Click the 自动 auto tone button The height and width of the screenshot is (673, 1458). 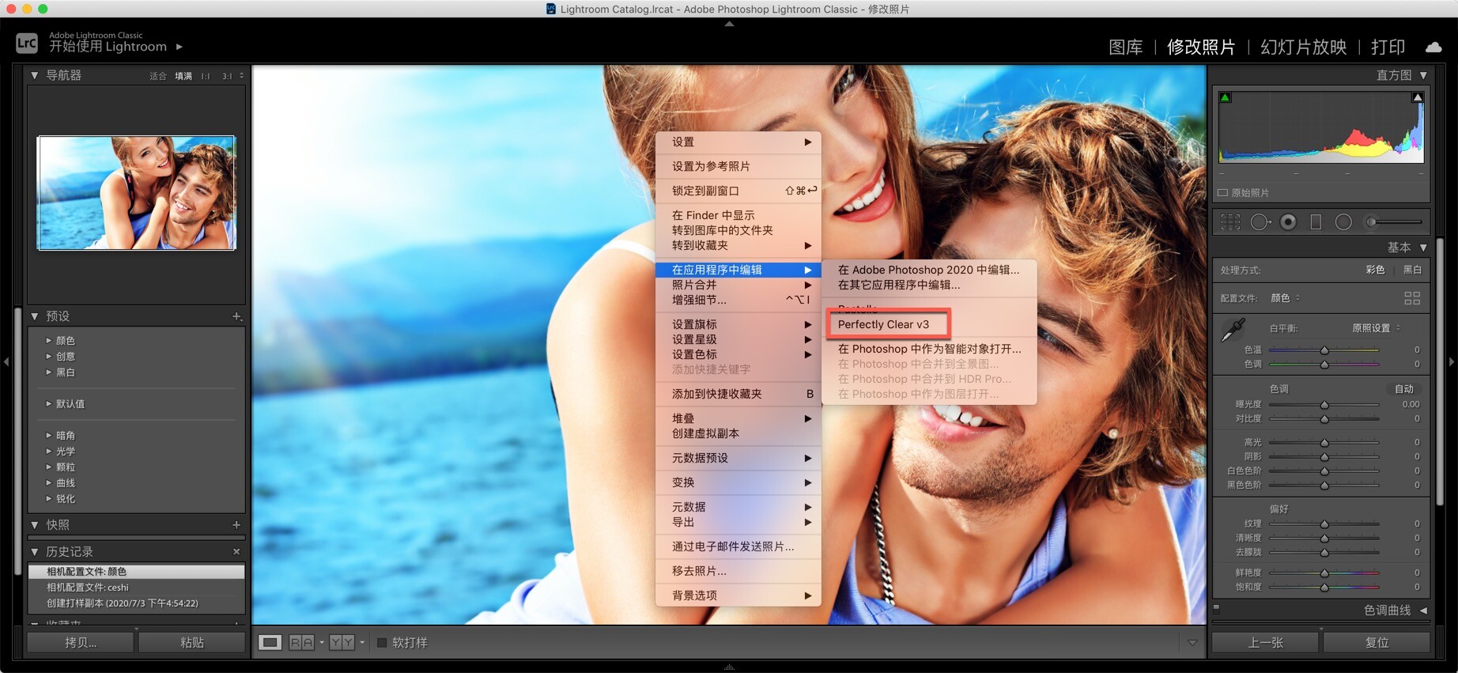coord(1404,389)
